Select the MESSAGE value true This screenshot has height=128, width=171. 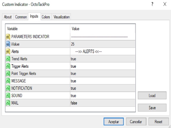coord(103,81)
